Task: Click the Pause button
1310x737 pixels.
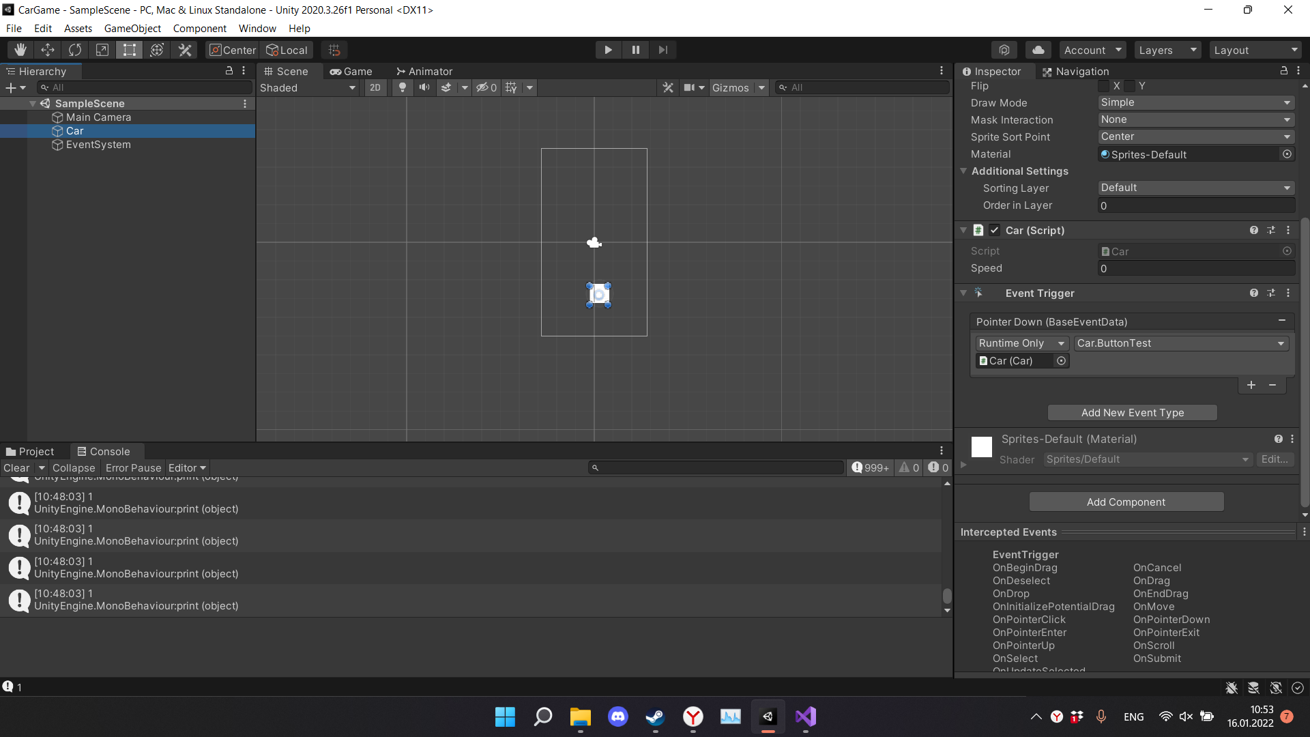Action: 635,50
